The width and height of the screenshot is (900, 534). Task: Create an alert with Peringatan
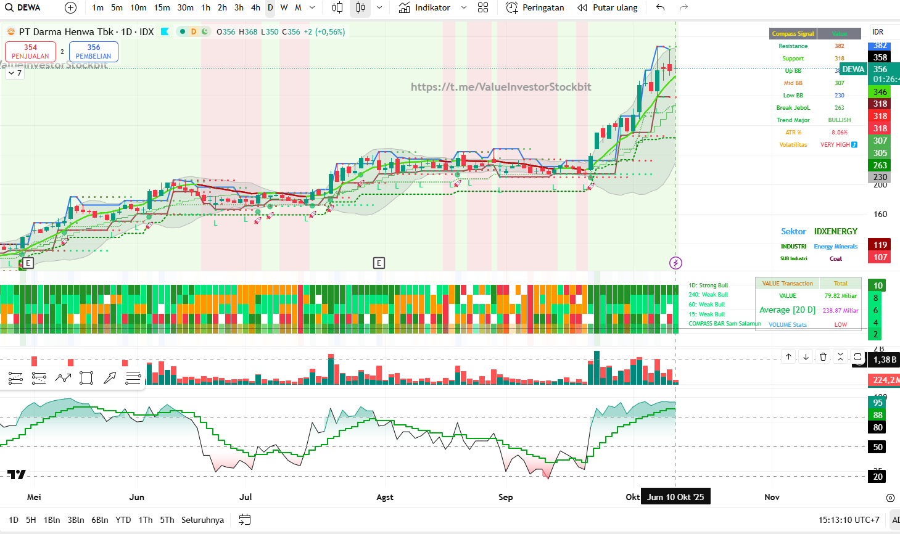click(535, 7)
